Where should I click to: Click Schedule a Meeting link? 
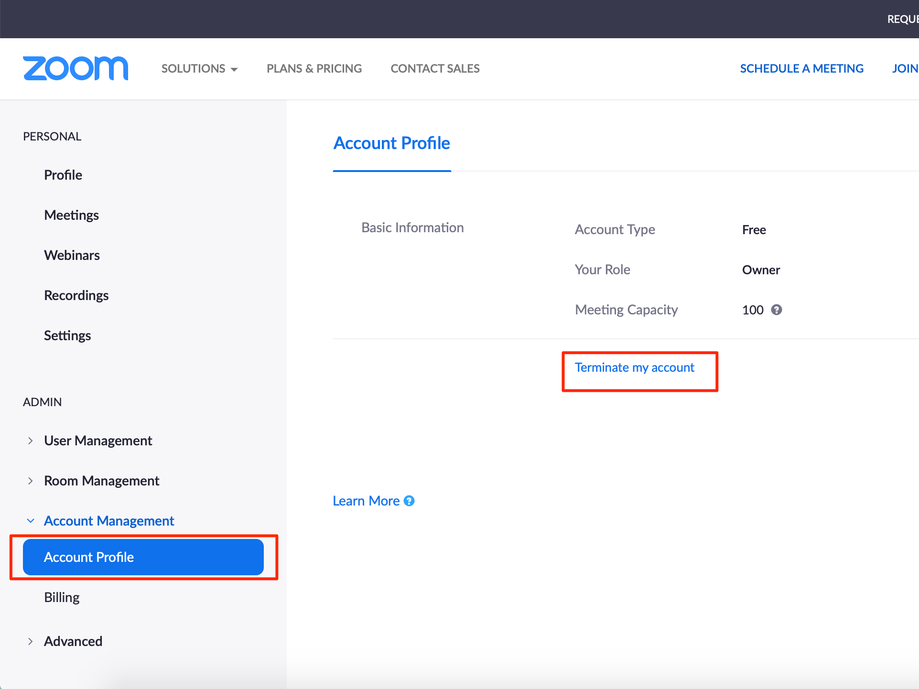pyautogui.click(x=801, y=68)
